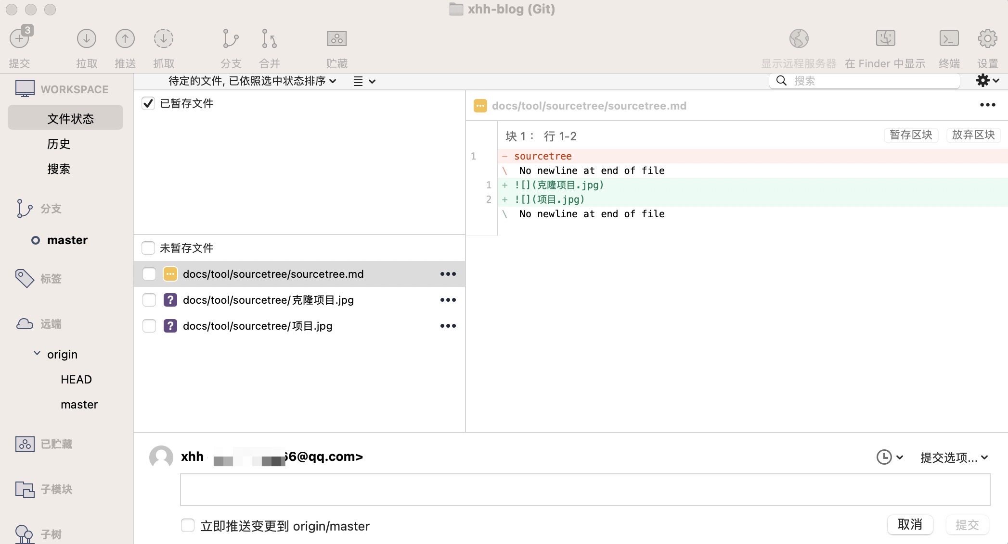
Task: Select master under origin
Action: pos(79,404)
